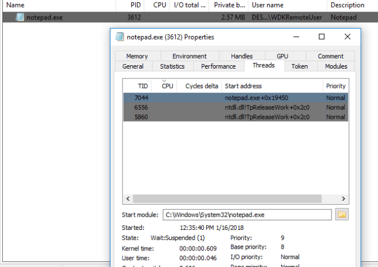Image resolution: width=378 pixels, height=267 pixels.
Task: Switch to the Comment tab
Action: tap(330, 56)
